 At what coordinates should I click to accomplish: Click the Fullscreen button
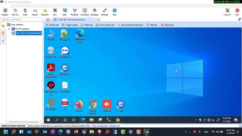(87, 25)
